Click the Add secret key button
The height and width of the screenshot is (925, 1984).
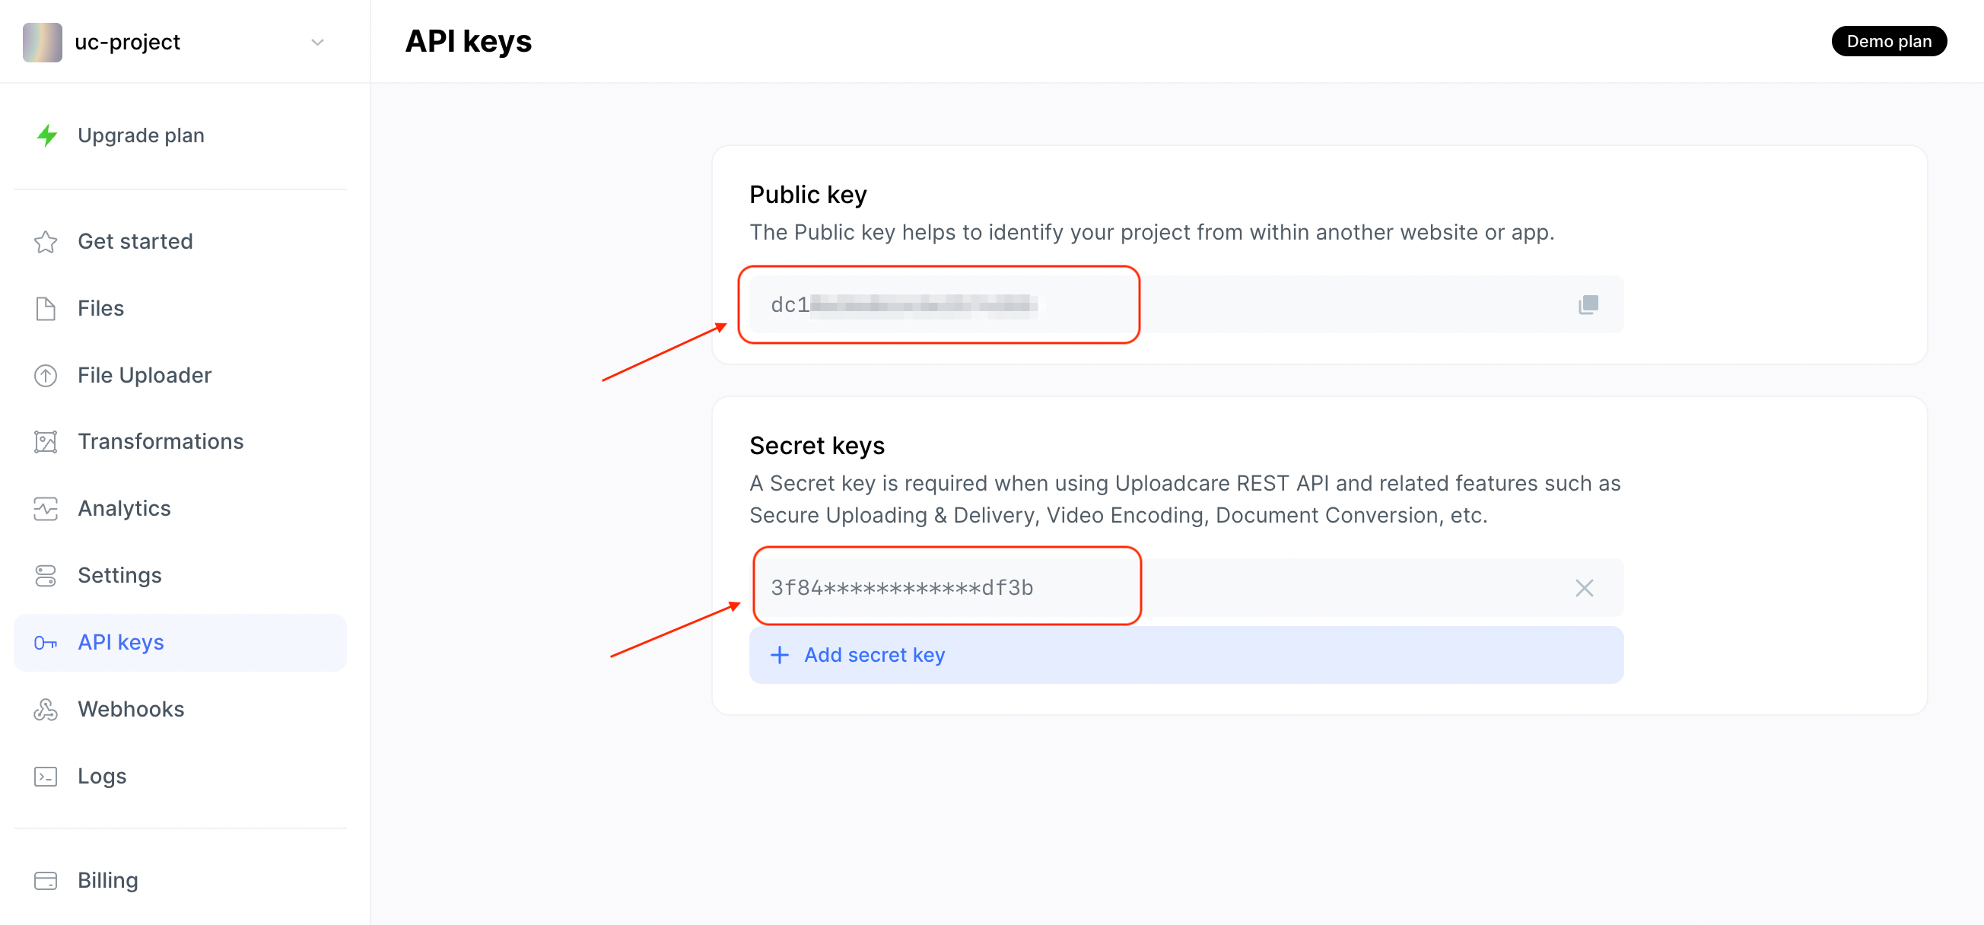point(857,655)
